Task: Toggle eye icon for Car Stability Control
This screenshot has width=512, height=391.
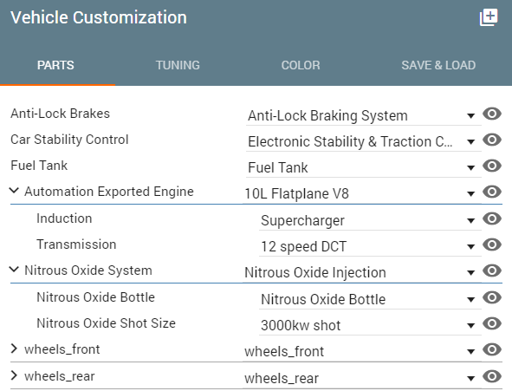Action: [492, 140]
